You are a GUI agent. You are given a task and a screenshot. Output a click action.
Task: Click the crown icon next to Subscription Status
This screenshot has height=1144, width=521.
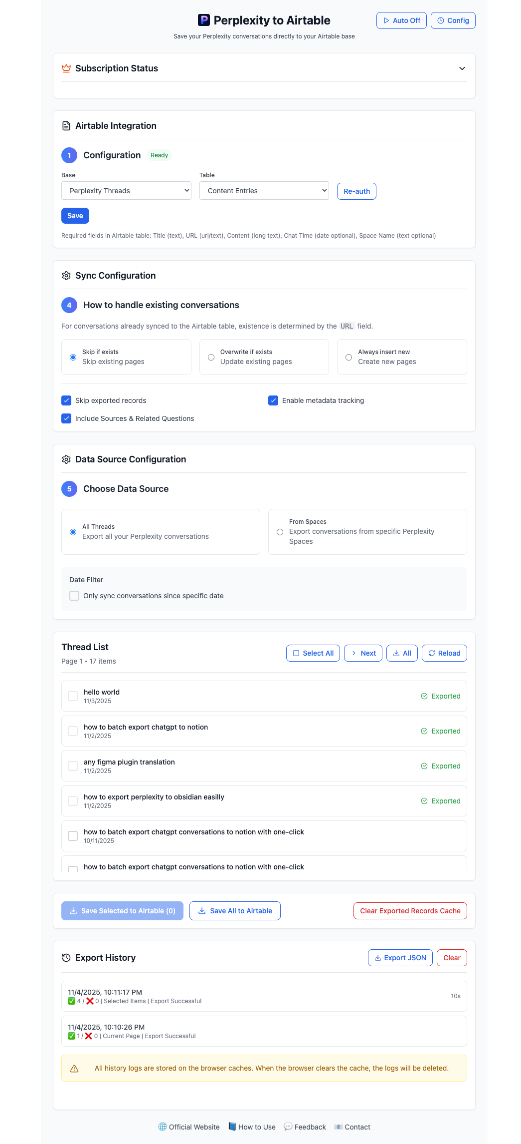66,68
